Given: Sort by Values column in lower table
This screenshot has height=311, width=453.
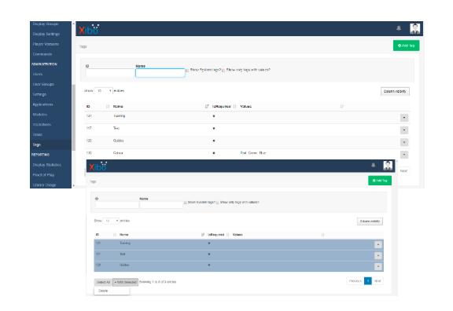Looking at the screenshot, I should (278, 235).
